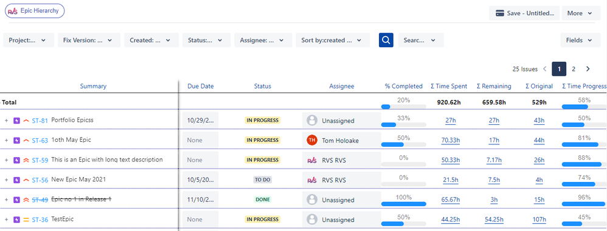Click the epic type icon for ST-81
607x231 pixels.
16,121
